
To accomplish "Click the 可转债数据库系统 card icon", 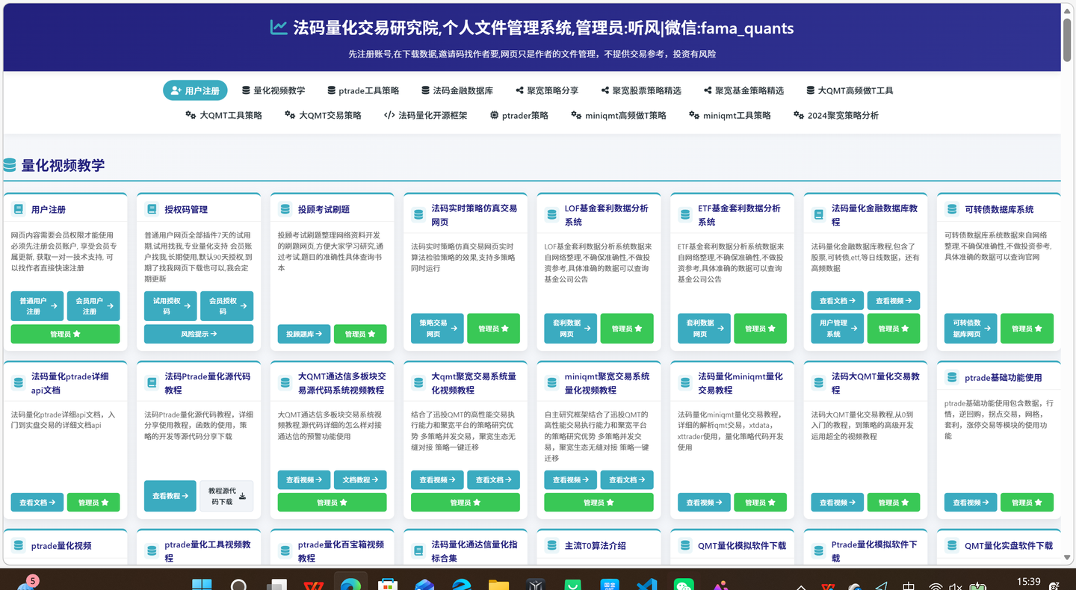I will coord(952,210).
